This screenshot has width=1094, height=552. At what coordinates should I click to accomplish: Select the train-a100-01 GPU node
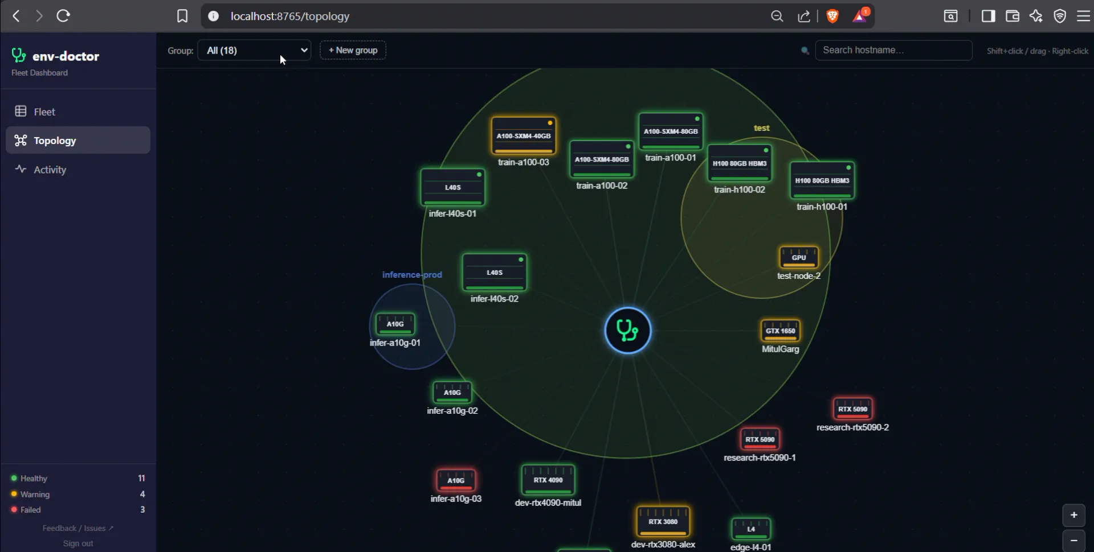coord(671,131)
